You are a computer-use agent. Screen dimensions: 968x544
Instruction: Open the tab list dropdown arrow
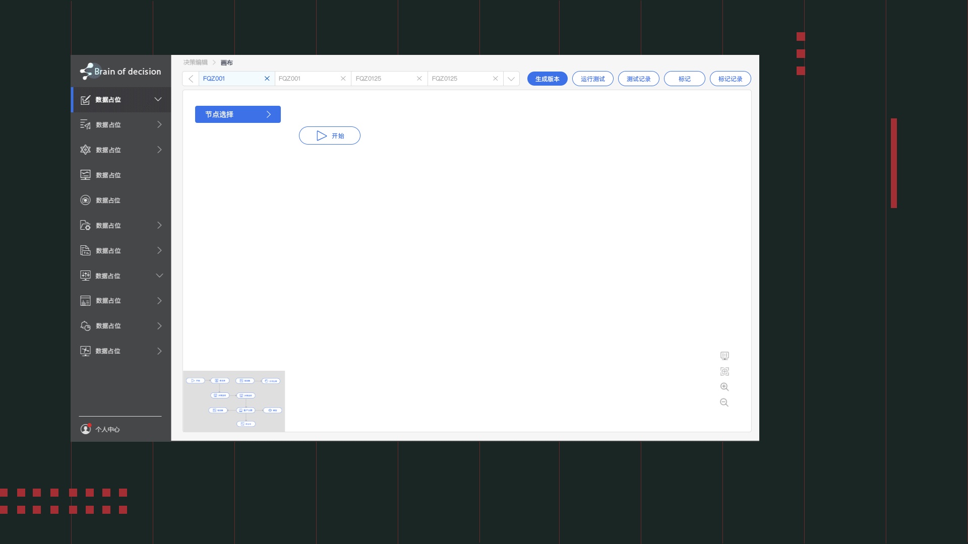tap(511, 79)
